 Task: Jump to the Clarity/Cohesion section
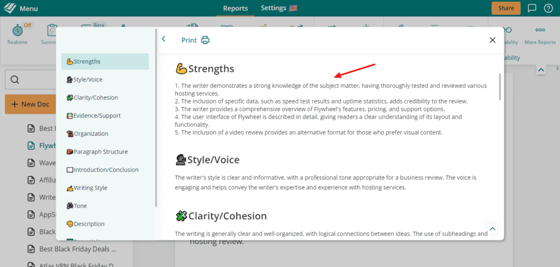pos(95,97)
